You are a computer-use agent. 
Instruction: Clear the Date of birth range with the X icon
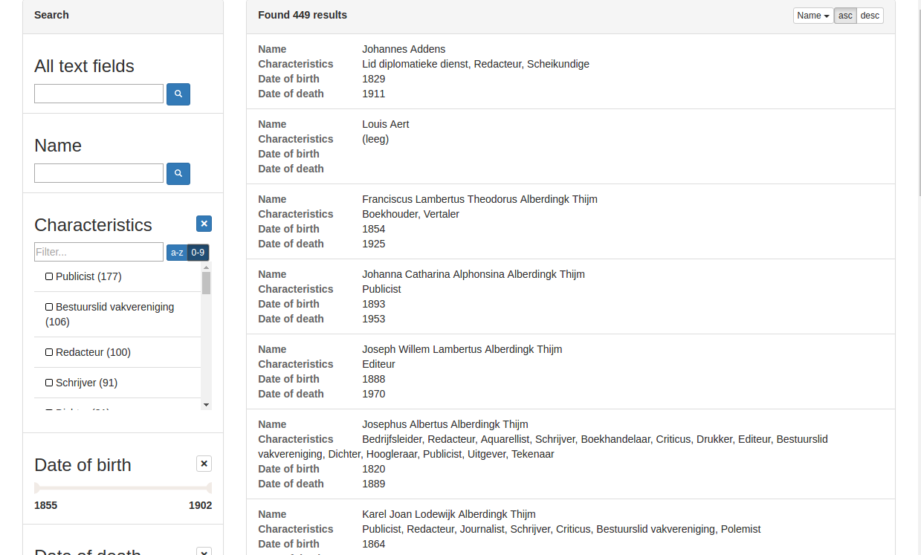point(204,464)
